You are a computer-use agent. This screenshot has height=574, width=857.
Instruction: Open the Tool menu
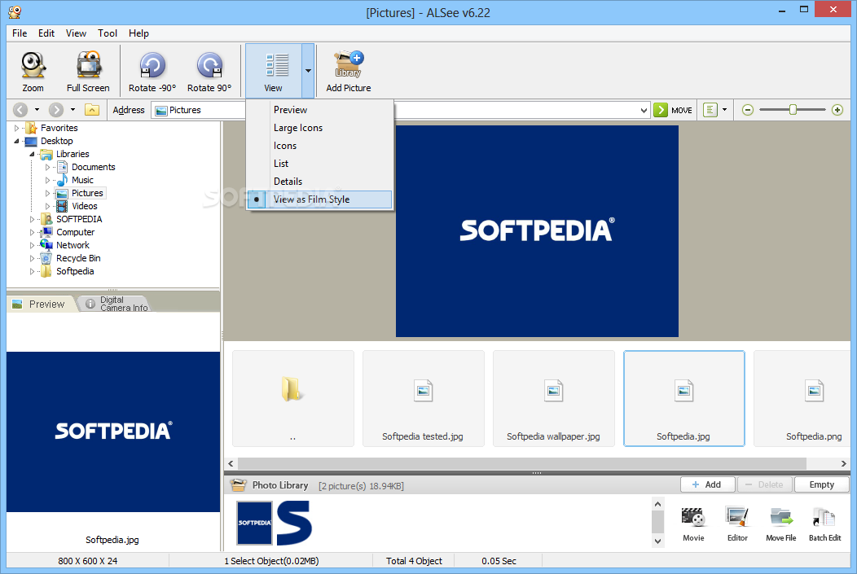108,33
